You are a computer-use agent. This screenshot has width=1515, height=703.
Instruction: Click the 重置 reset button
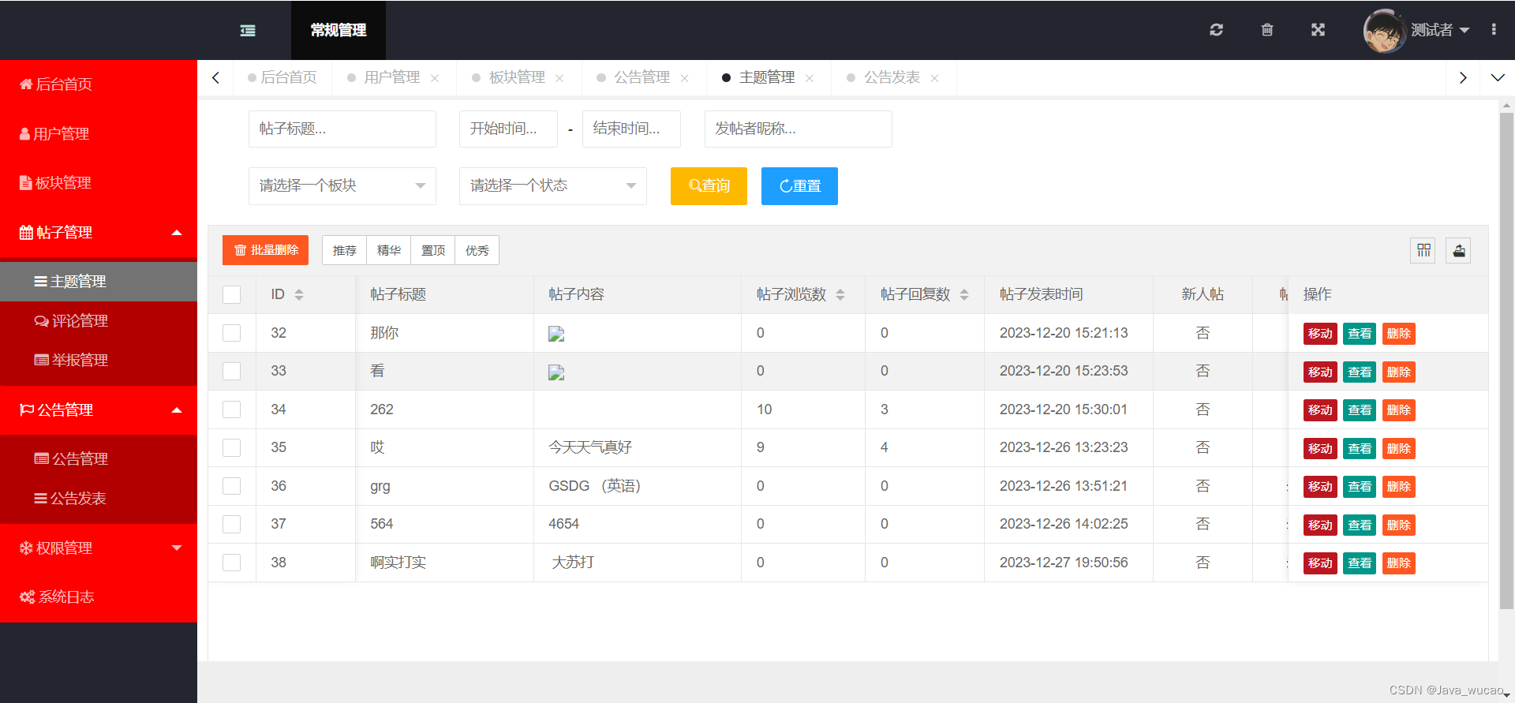pyautogui.click(x=799, y=186)
